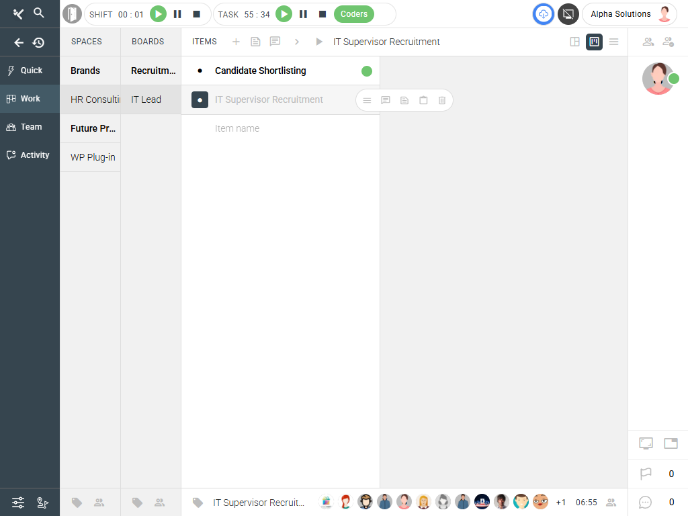Open the settings sliders icon in sidebar
This screenshot has width=688, height=516.
point(18,502)
